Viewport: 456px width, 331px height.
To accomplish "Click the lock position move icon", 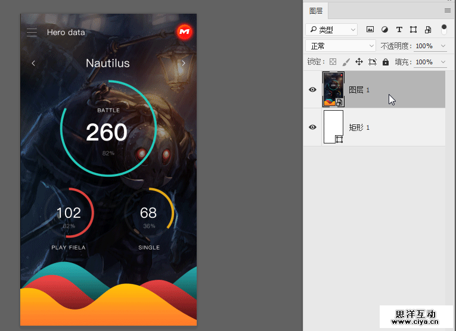I will [x=359, y=62].
